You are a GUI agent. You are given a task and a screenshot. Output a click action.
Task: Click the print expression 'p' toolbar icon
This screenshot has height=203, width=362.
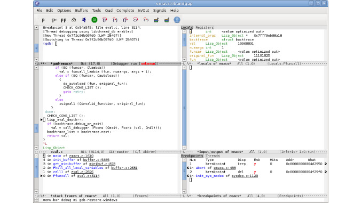tap(43, 20)
